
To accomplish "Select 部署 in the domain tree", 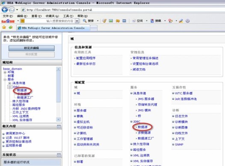I will coord(11,76).
